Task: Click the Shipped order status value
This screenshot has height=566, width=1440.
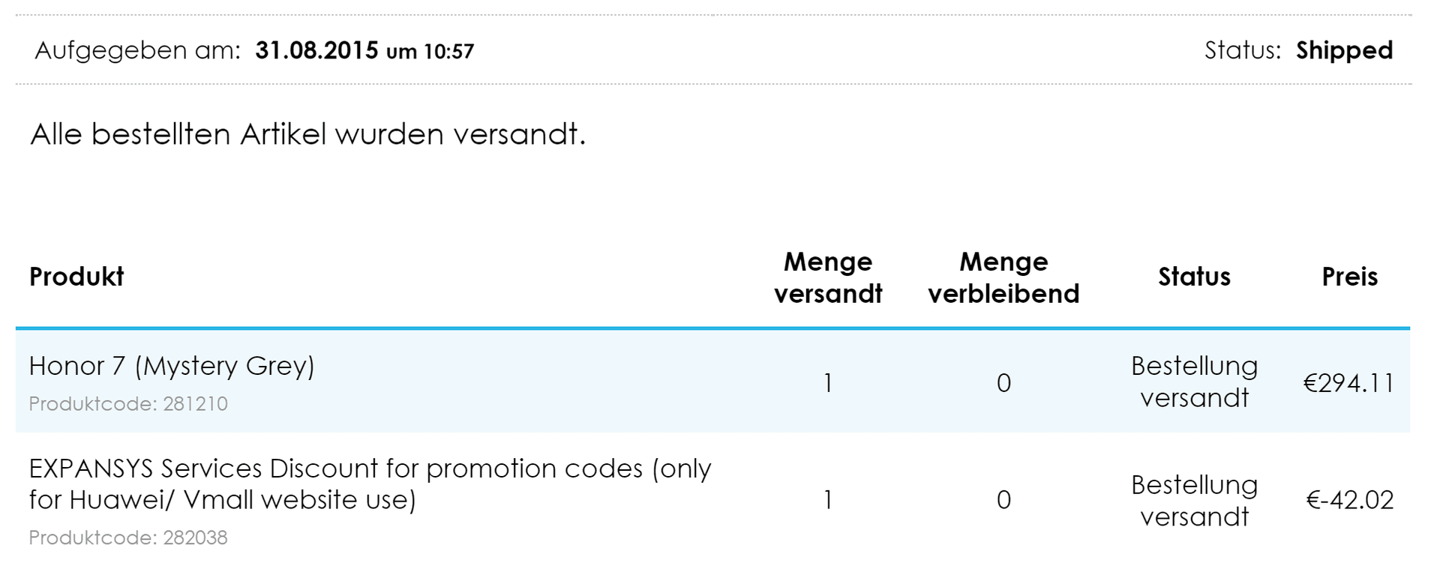Action: click(x=1344, y=50)
